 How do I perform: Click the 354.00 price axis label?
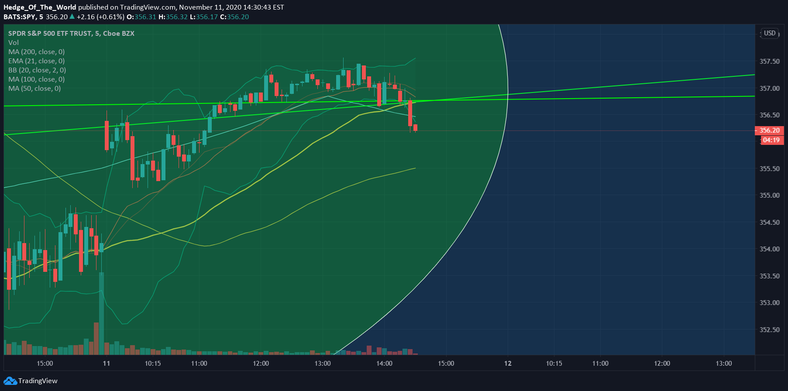(x=769, y=249)
